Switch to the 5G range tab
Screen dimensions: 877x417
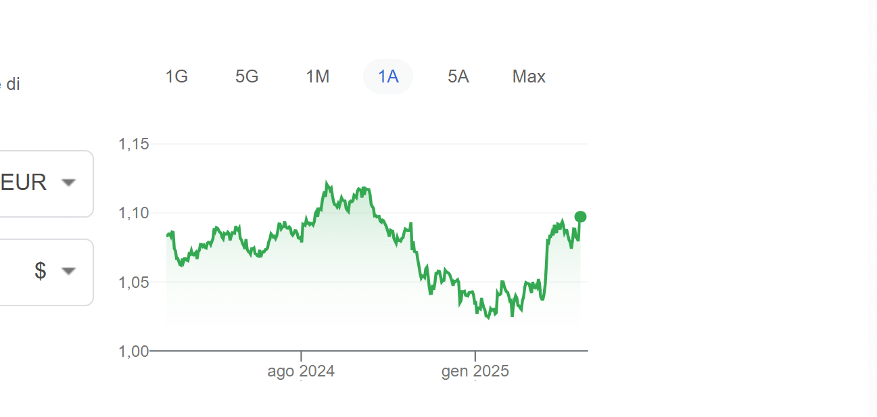(x=247, y=76)
